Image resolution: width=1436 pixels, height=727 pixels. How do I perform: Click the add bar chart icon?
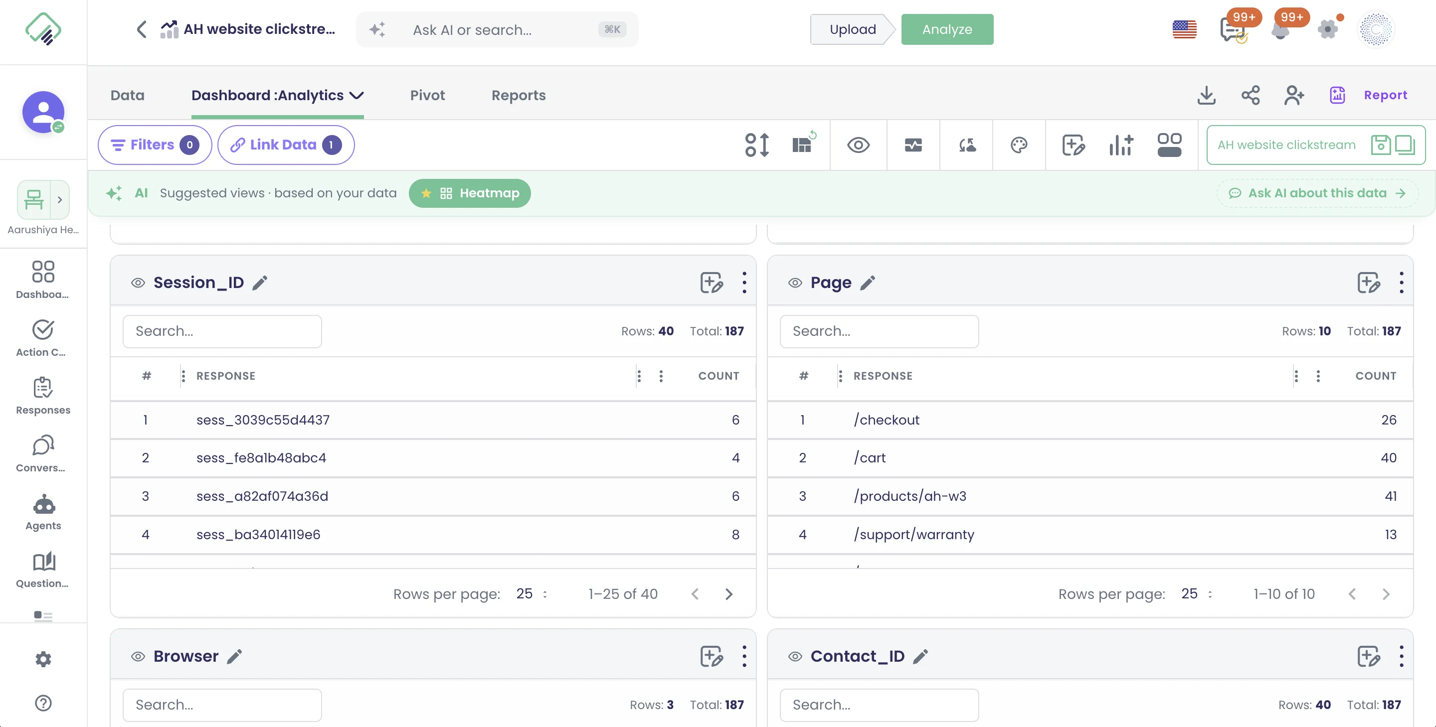pos(1121,145)
